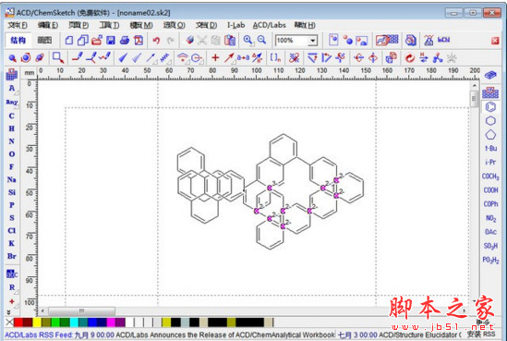Select the Fluorine (F) atom button
The width and height of the screenshot is (507, 341).
(x=12, y=167)
